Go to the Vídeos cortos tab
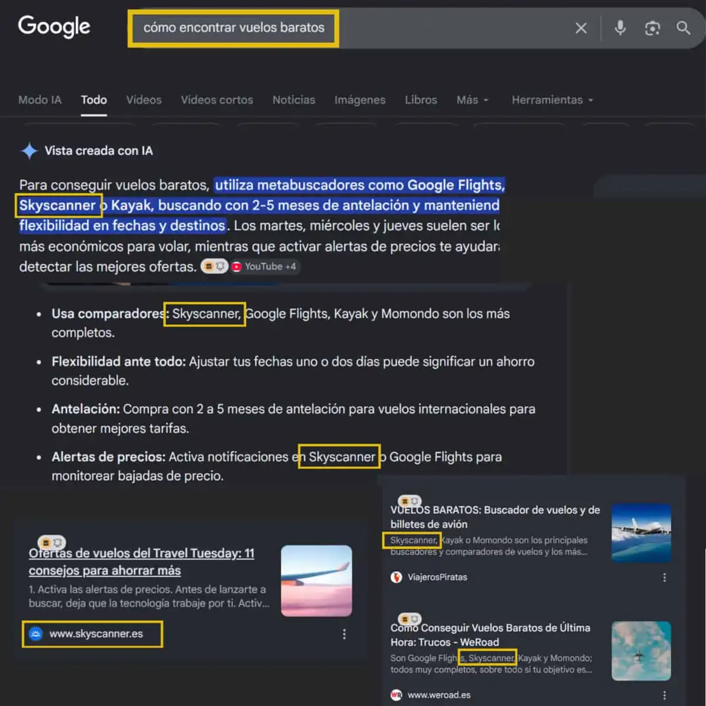 pos(217,100)
